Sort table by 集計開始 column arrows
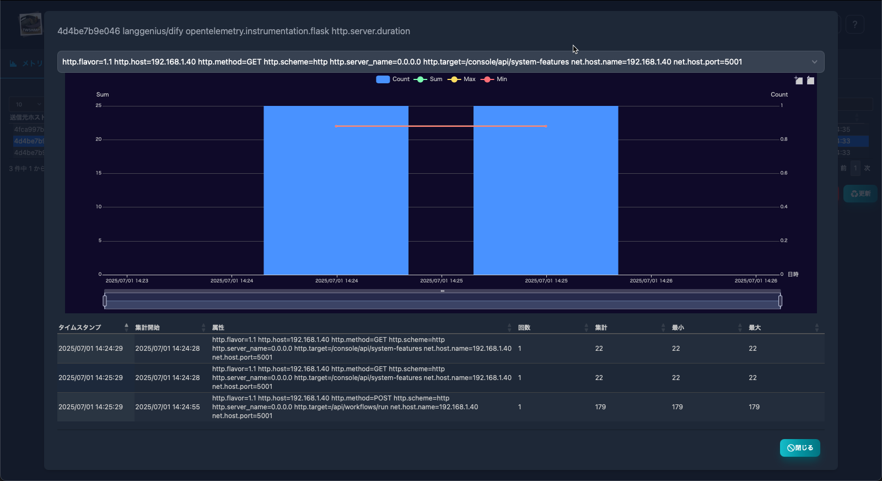The height and width of the screenshot is (481, 882). (x=203, y=327)
